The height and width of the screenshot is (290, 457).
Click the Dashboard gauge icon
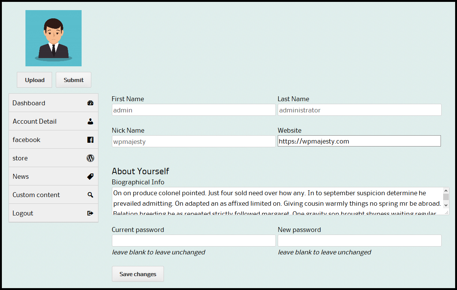click(x=90, y=103)
